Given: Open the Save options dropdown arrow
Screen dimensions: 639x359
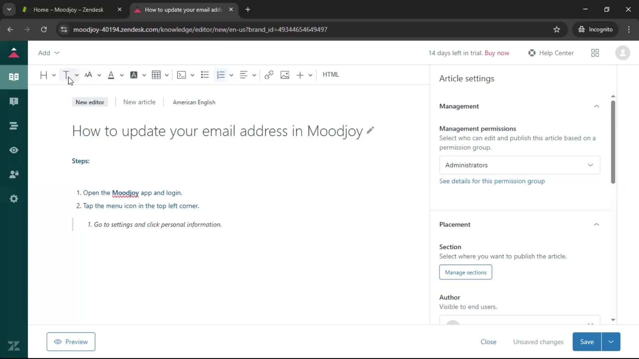Looking at the screenshot, I should tap(611, 342).
